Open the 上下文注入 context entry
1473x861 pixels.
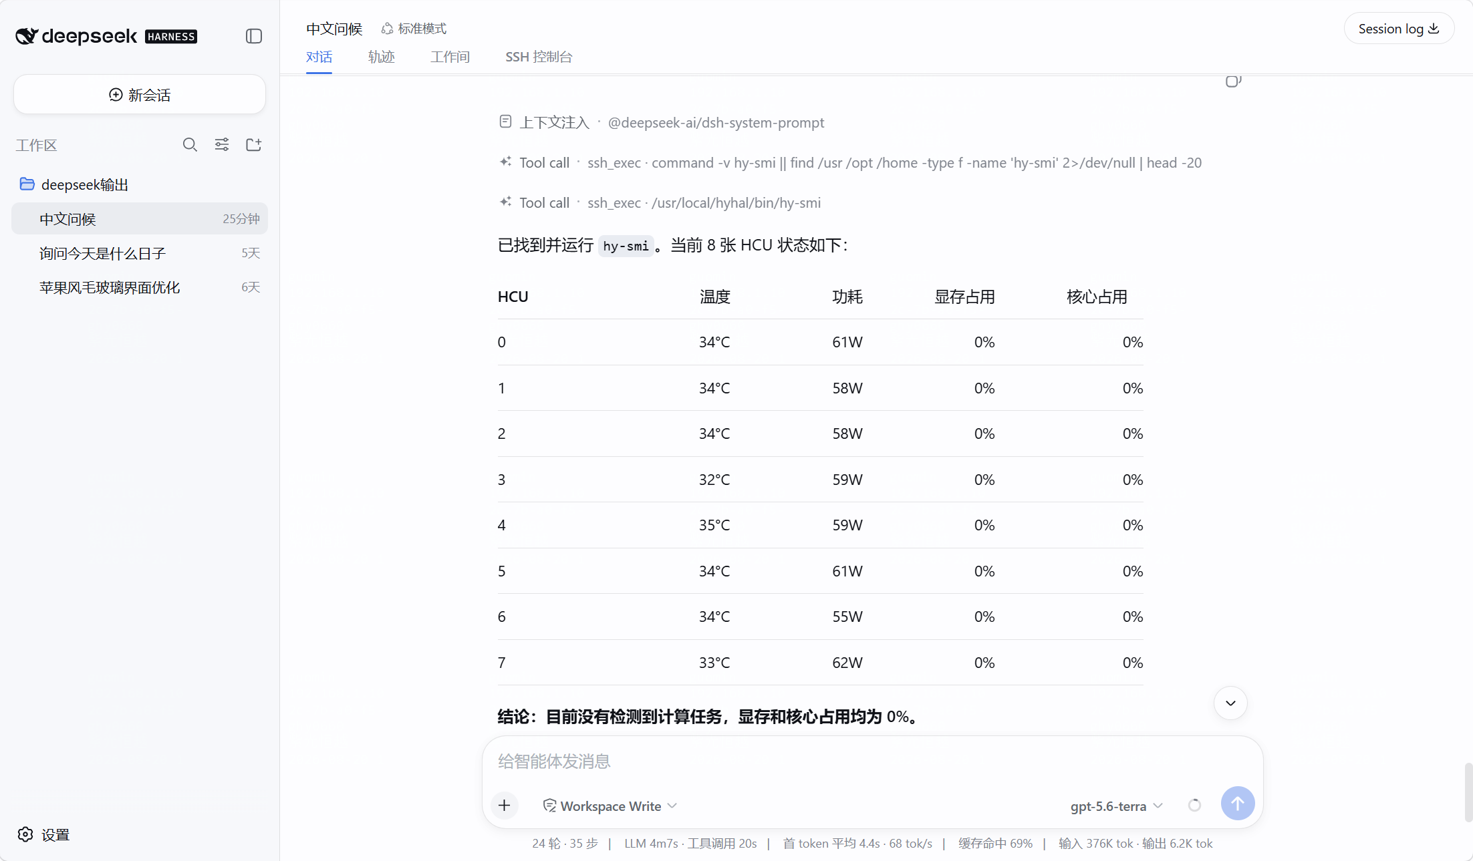coord(662,122)
